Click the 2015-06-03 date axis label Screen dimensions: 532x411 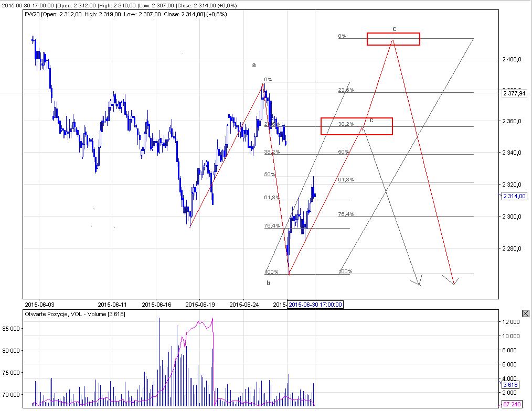39,305
